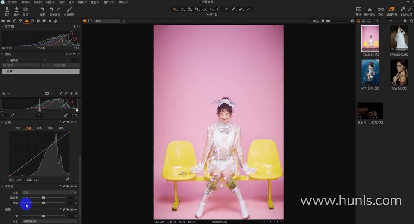The image size is (414, 224).
Task: Collapse the Clarity (清晰度) panel
Action: (3, 186)
